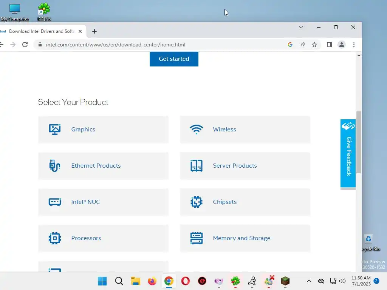Close the Download Intel Drivers tab
Screen dimensions: 387x290
point(80,31)
